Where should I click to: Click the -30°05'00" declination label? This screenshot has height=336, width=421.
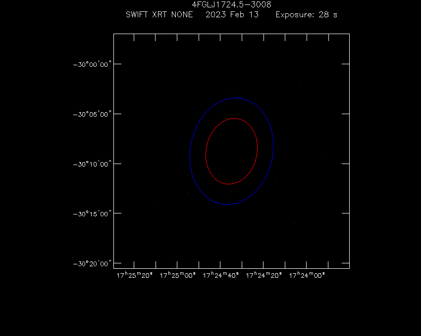92,114
